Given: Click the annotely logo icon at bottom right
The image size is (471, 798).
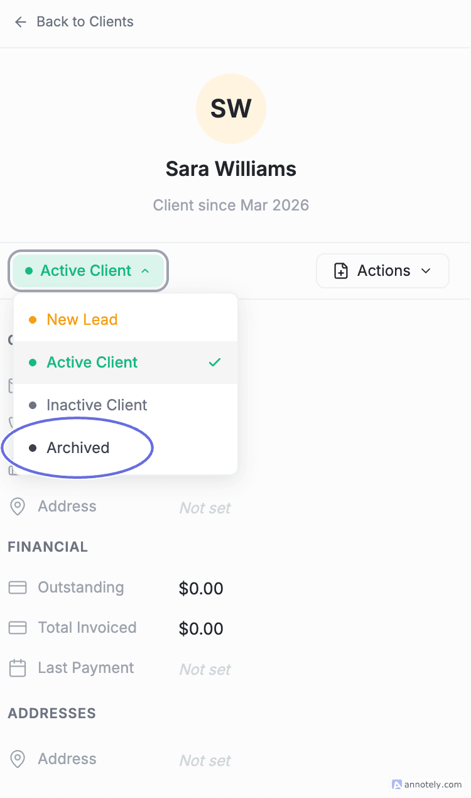Looking at the screenshot, I should [396, 785].
